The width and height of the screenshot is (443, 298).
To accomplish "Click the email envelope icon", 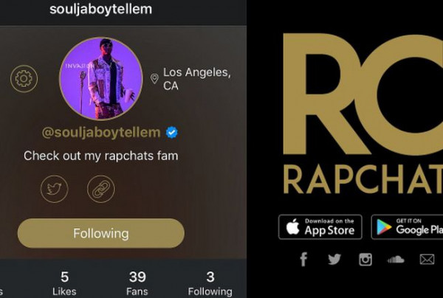I will 427,260.
